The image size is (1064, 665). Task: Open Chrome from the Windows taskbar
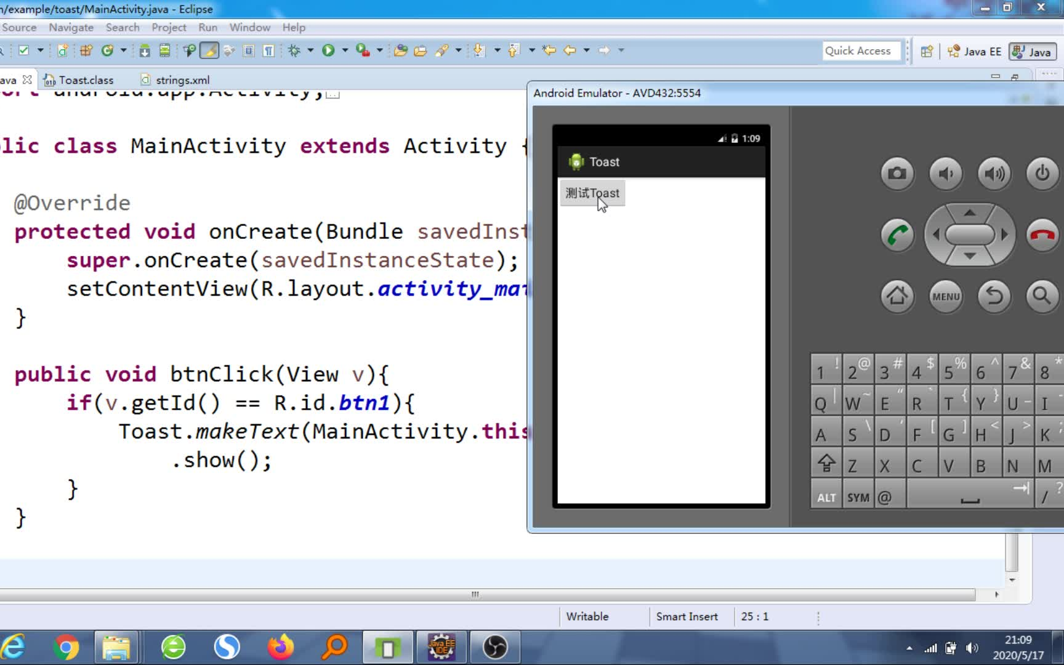point(66,647)
